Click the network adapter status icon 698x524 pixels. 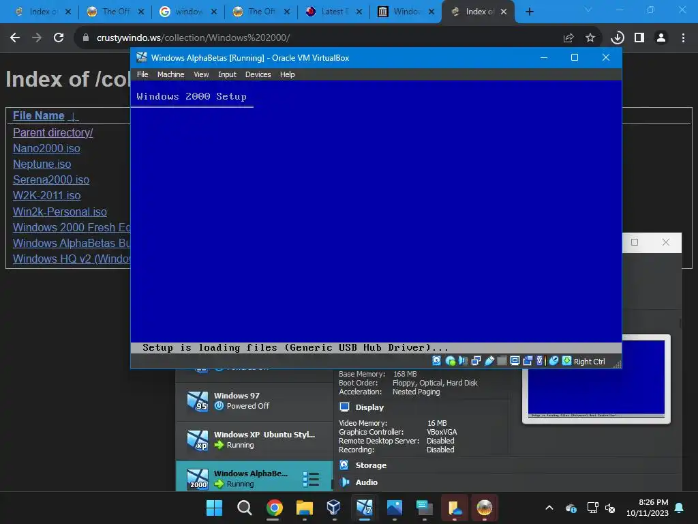point(476,361)
